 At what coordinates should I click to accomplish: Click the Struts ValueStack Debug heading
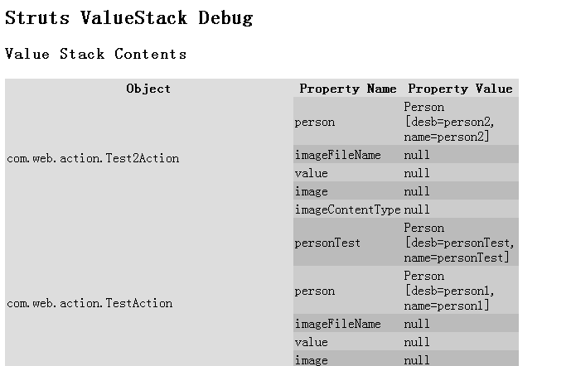coord(129,18)
